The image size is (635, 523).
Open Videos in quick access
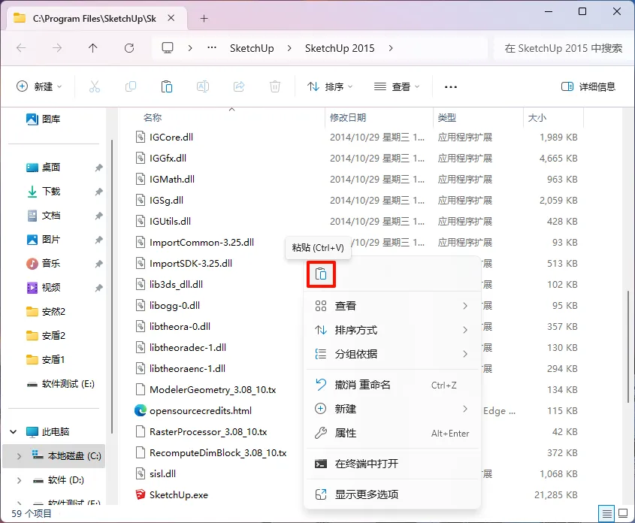point(43,287)
